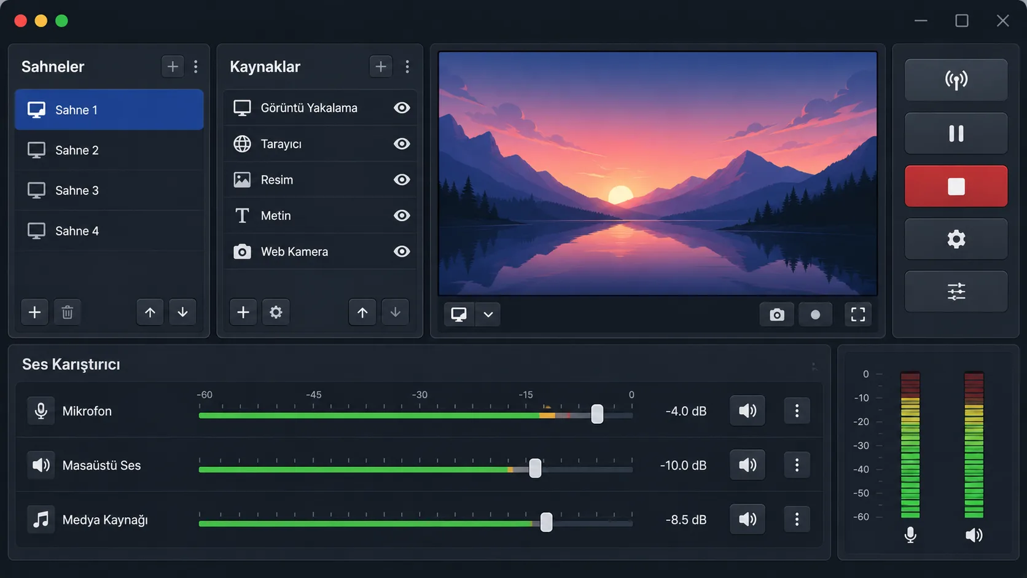Switch to Sahne 4 scene
The image size is (1027, 578).
click(109, 231)
